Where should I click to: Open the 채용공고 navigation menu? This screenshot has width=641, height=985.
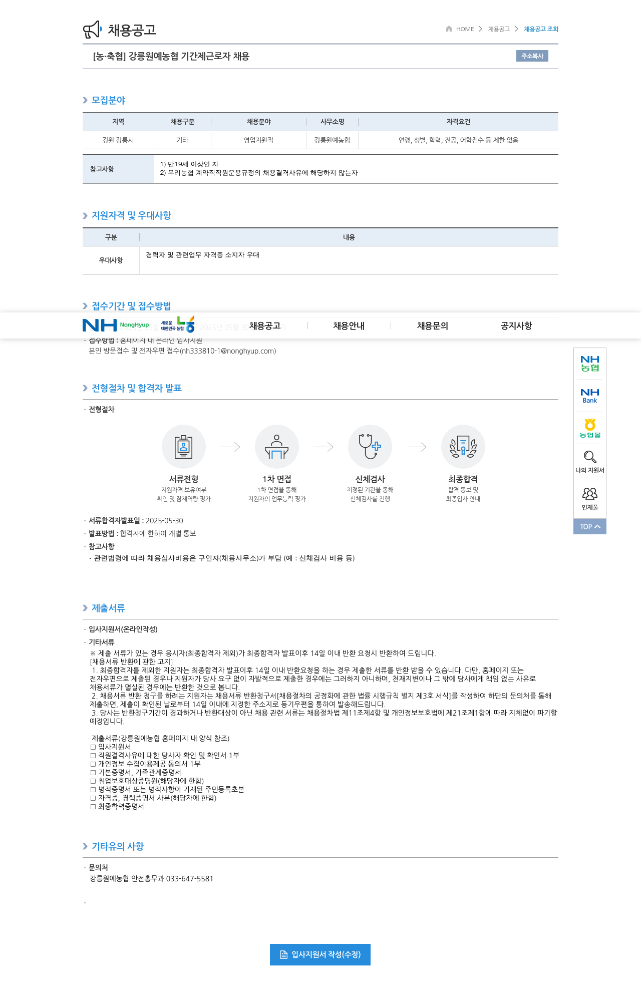pos(265,326)
